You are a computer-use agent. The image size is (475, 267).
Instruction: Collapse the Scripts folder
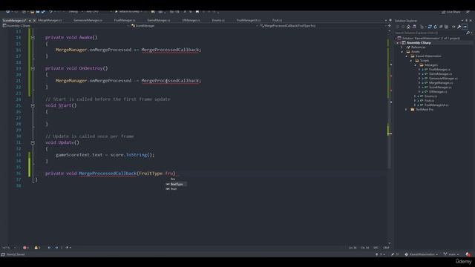411,61
